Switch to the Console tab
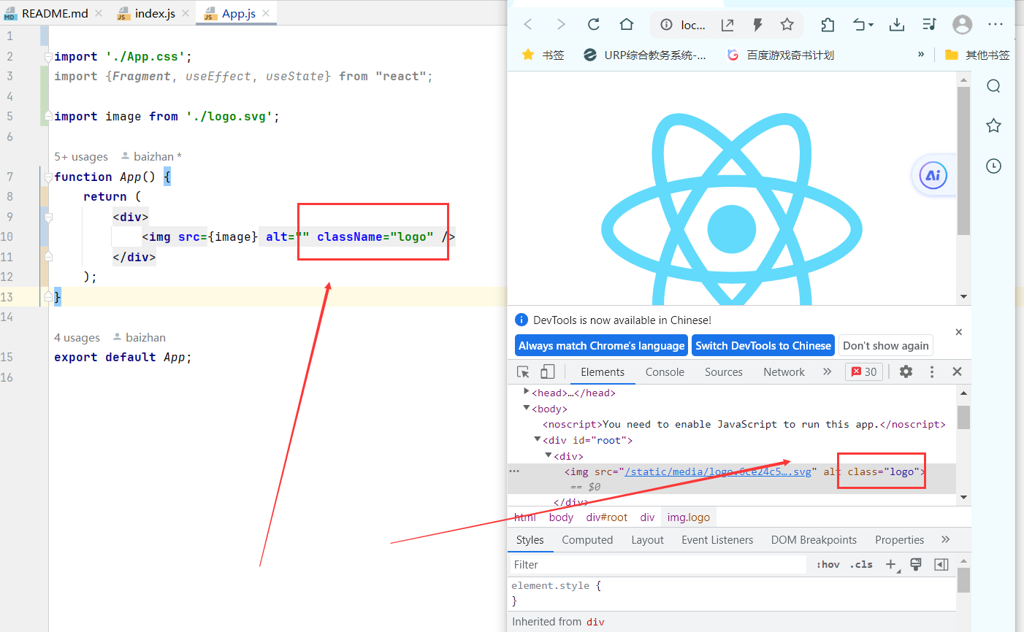Image resolution: width=1024 pixels, height=632 pixels. 665,371
